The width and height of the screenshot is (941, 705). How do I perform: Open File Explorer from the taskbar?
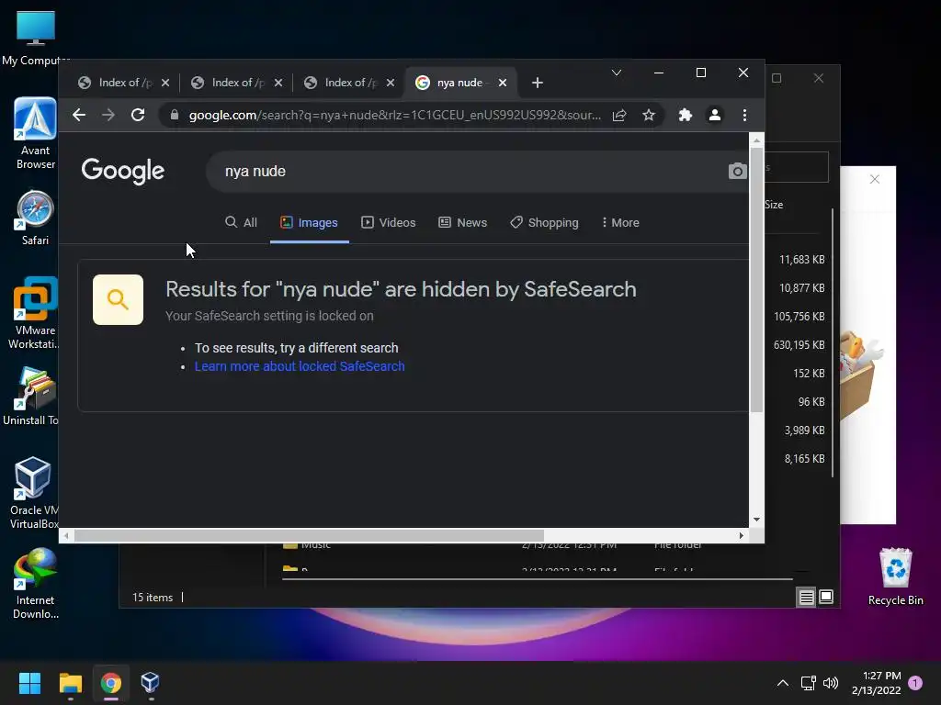[x=70, y=683]
